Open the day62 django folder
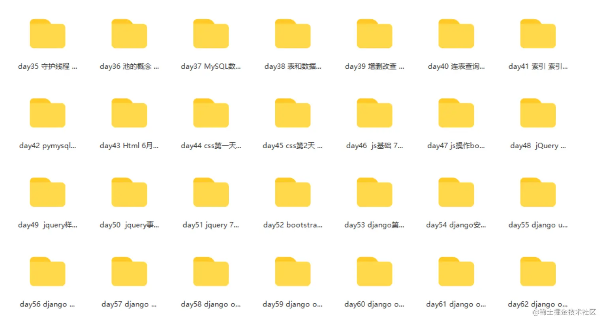 click(x=538, y=272)
